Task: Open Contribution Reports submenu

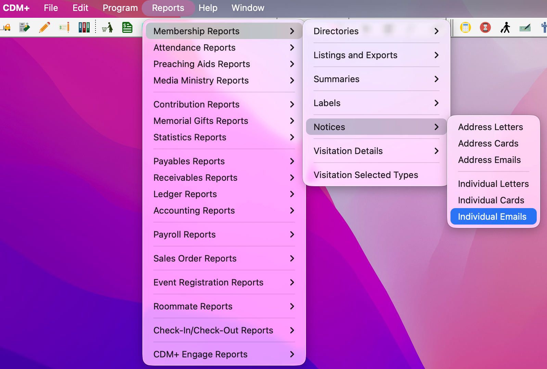Action: coord(224,104)
